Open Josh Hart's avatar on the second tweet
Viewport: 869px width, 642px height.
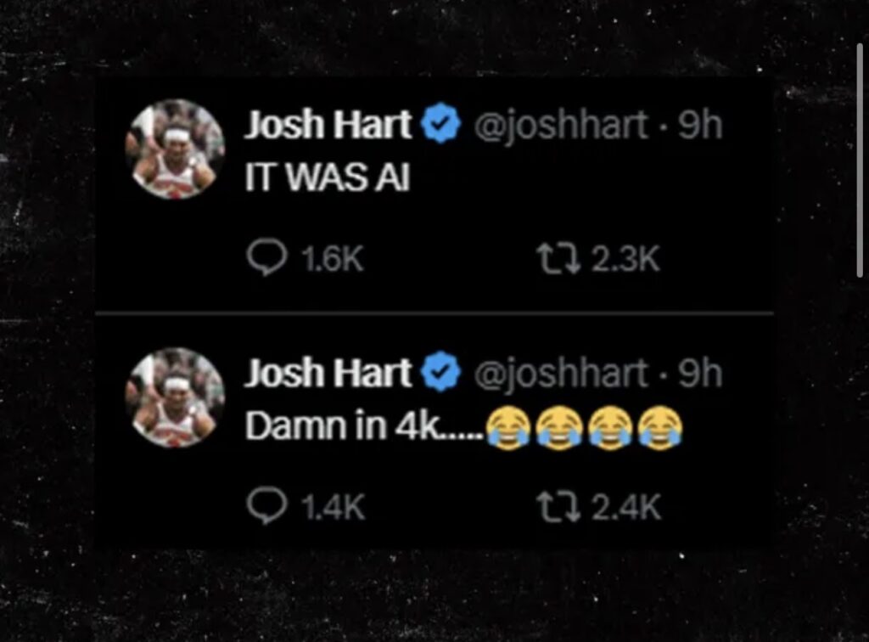click(x=175, y=398)
